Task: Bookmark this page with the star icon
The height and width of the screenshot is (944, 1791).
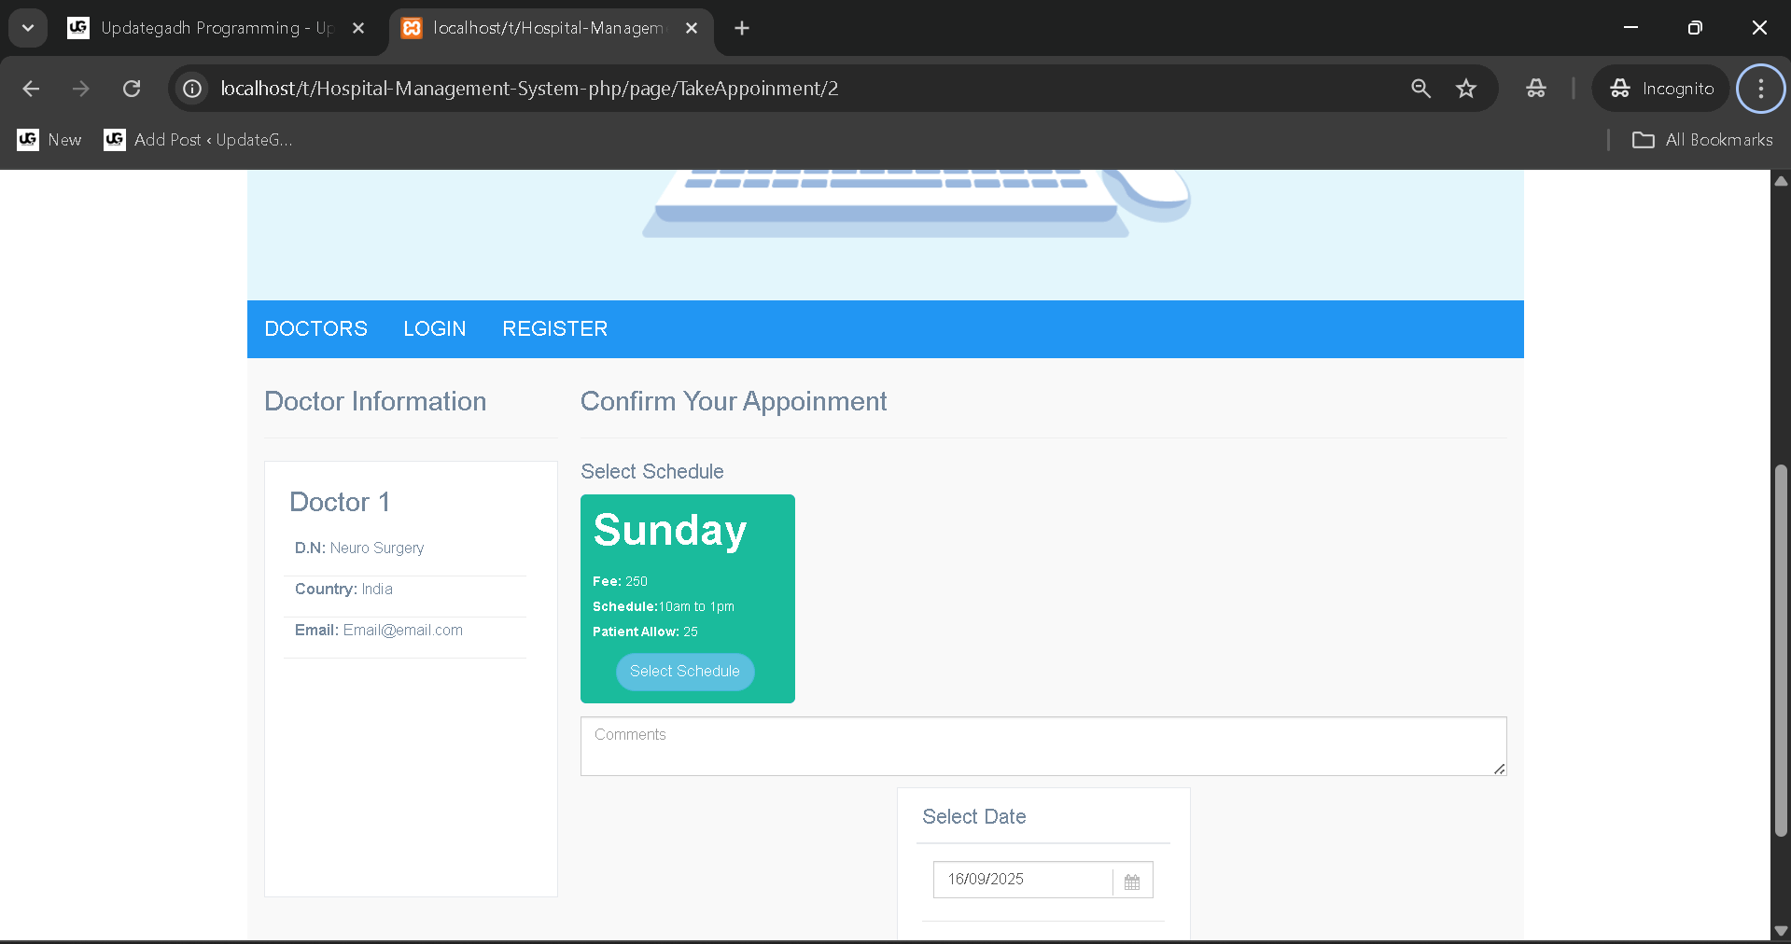Action: click(x=1466, y=89)
